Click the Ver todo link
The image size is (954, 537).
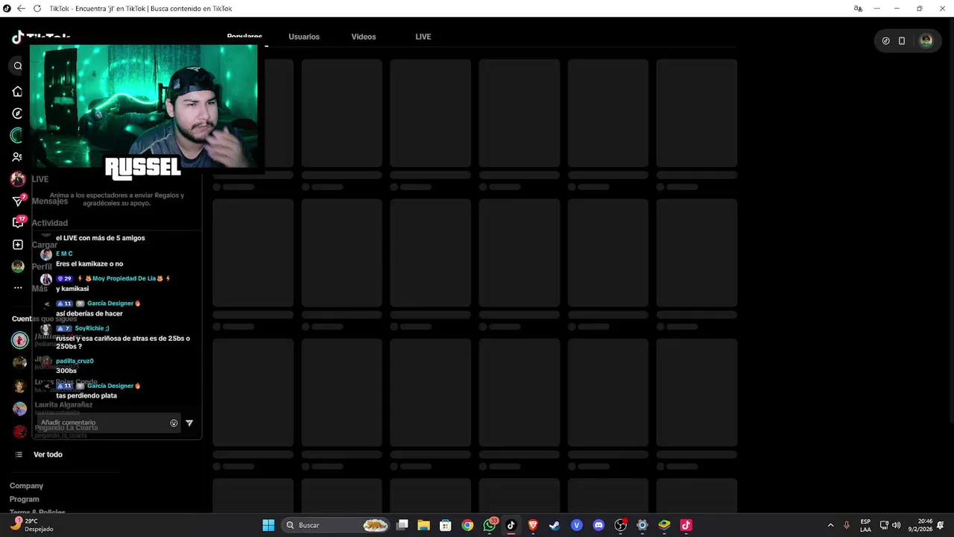pos(48,454)
